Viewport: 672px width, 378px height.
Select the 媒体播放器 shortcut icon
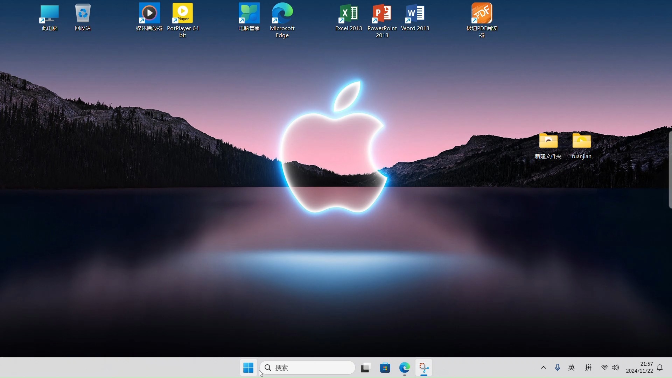click(x=149, y=17)
